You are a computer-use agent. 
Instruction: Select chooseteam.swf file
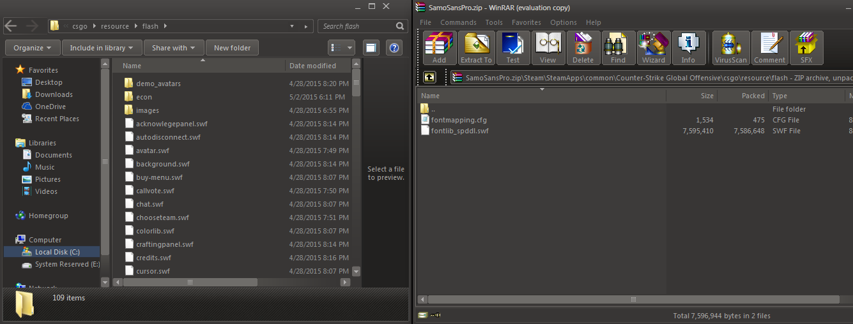[x=156, y=217]
